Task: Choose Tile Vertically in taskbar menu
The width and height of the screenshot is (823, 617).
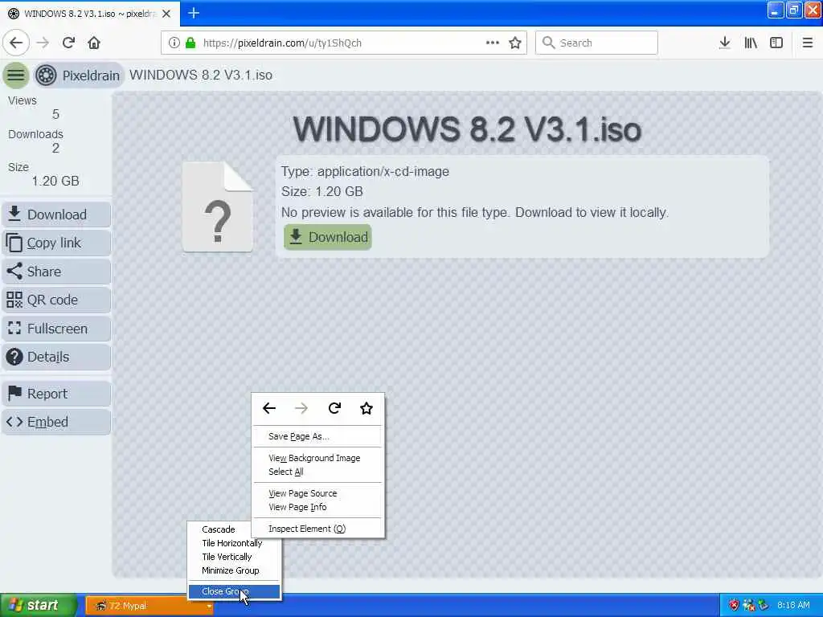Action: click(x=234, y=557)
